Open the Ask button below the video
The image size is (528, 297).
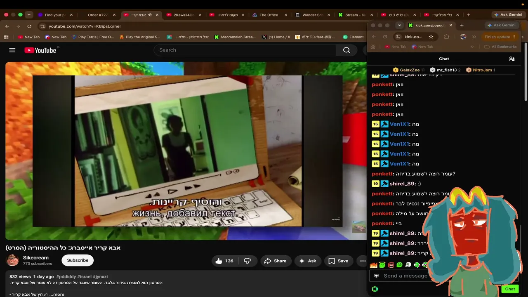307,261
